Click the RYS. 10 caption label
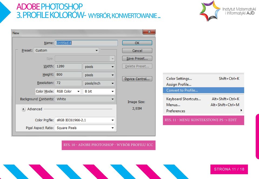This screenshot has width=259, height=179. (x=109, y=145)
